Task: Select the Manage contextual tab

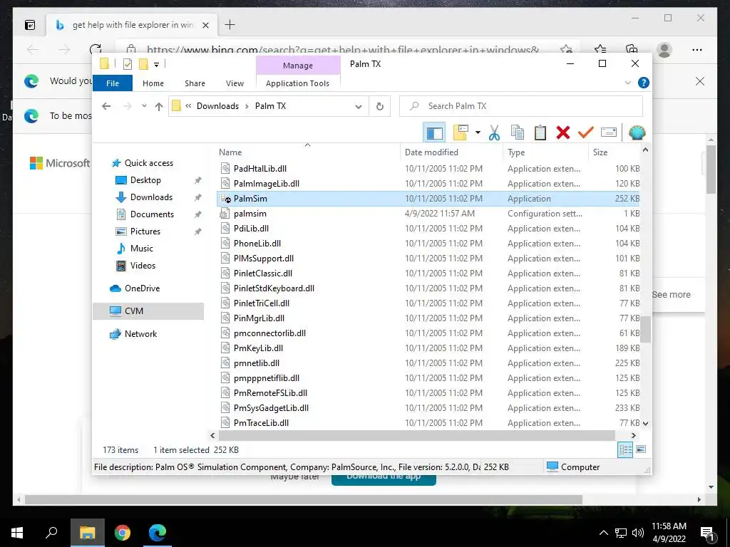Action: (x=297, y=66)
